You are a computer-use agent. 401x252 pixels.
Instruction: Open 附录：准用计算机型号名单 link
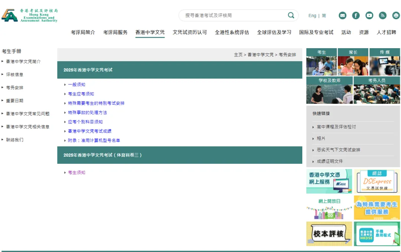[x=94, y=140]
